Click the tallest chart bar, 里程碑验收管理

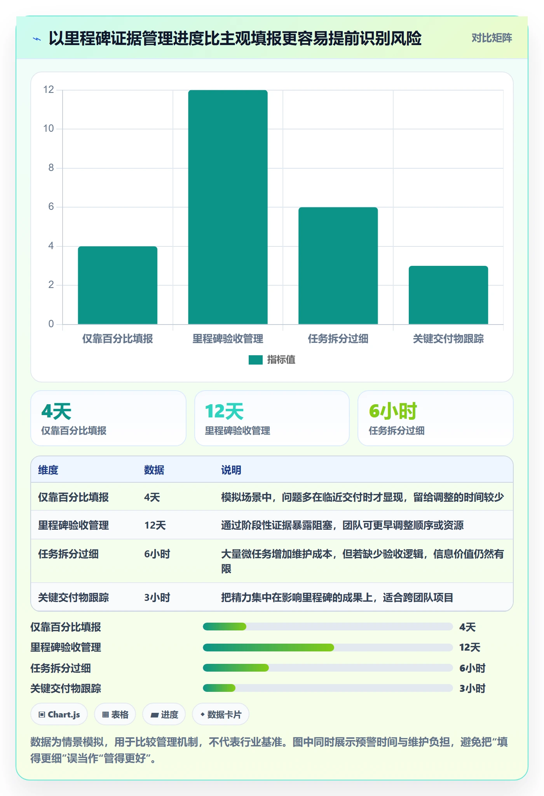tap(228, 207)
